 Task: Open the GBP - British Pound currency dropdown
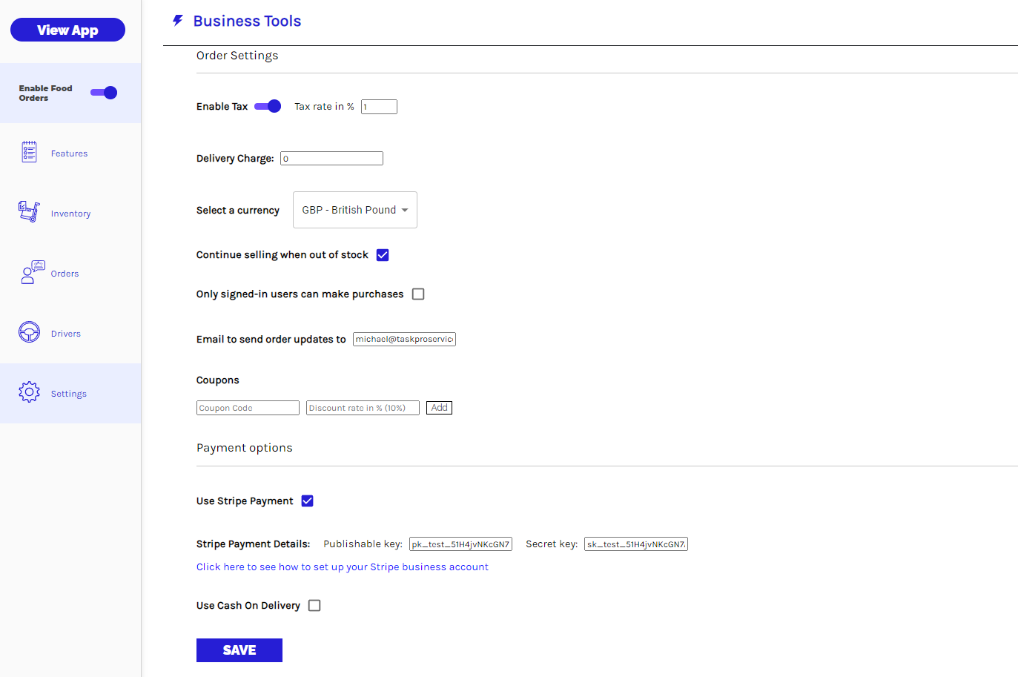coord(354,210)
